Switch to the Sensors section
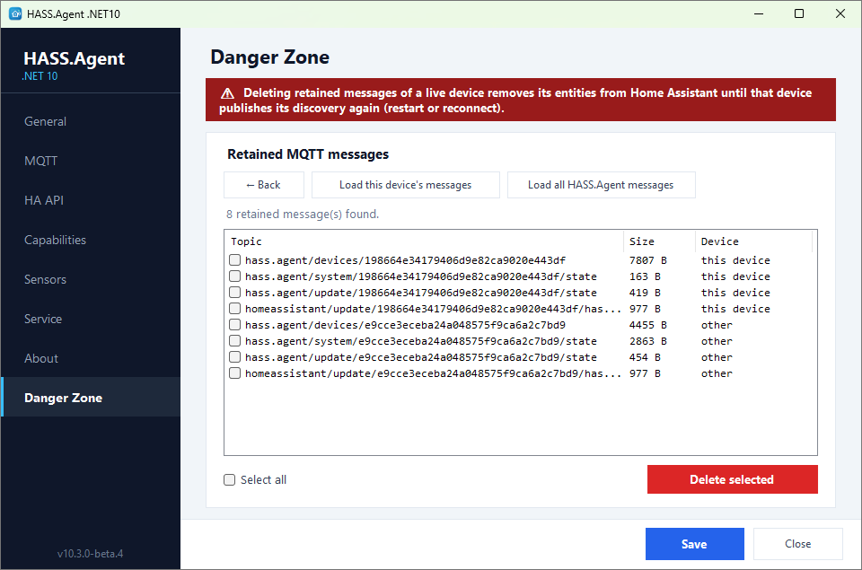The width and height of the screenshot is (862, 570). tap(91, 279)
